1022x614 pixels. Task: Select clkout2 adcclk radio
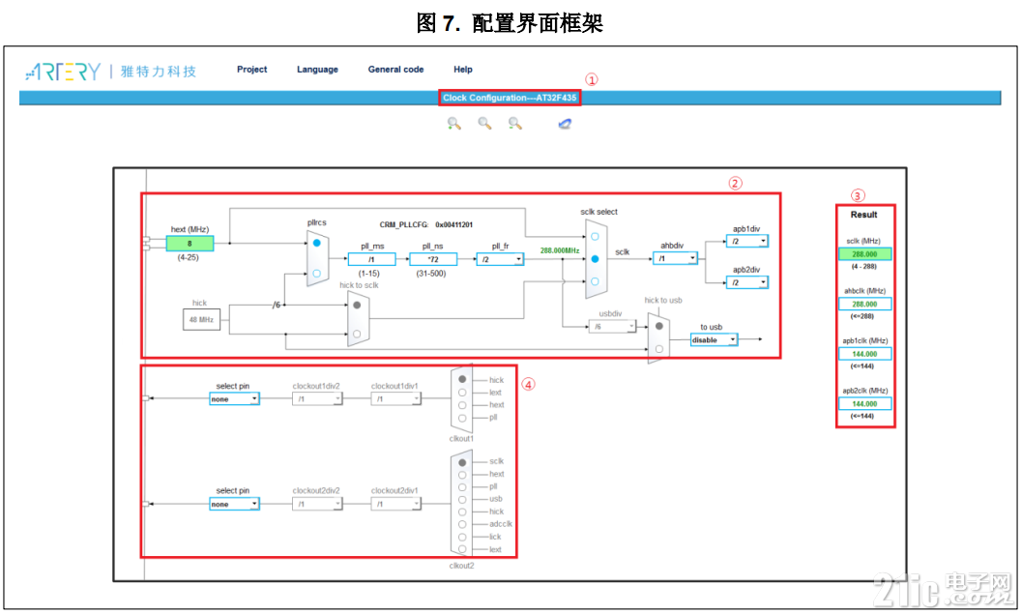click(462, 524)
